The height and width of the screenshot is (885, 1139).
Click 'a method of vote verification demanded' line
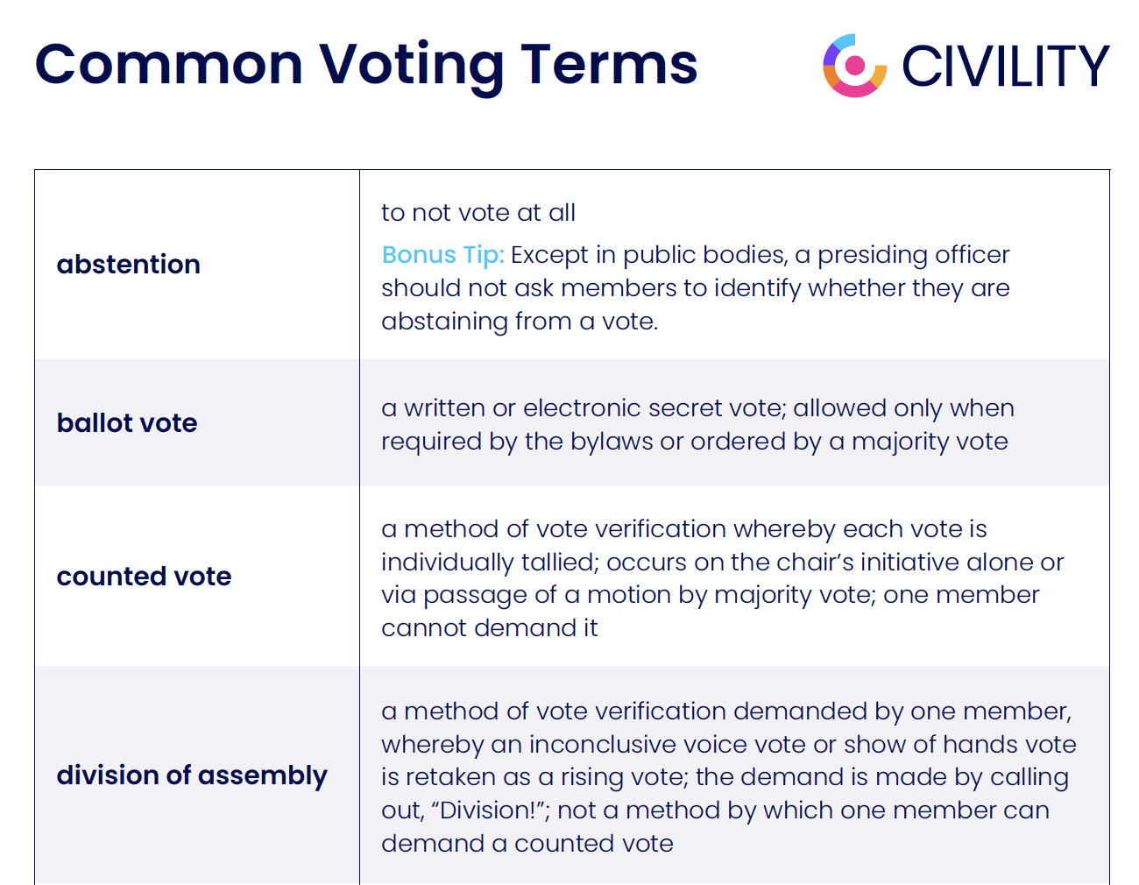726,712
